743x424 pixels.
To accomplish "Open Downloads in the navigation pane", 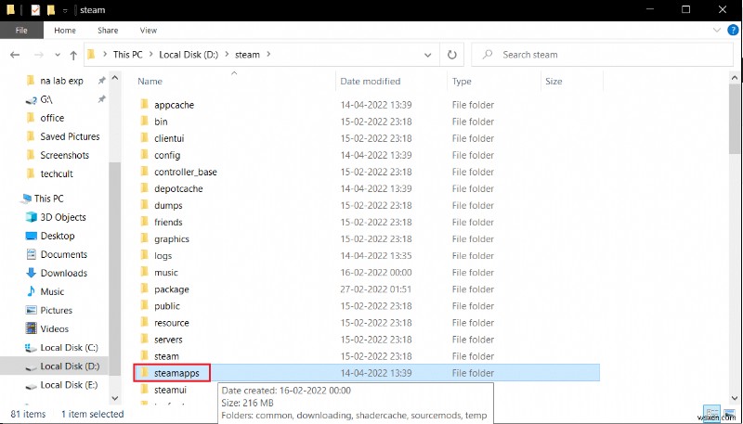I will 64,273.
